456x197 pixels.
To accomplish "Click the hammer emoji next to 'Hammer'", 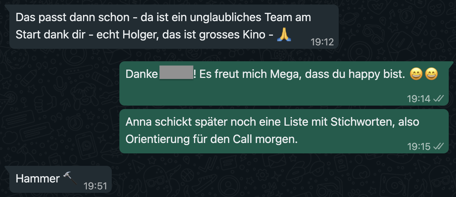I will point(70,179).
